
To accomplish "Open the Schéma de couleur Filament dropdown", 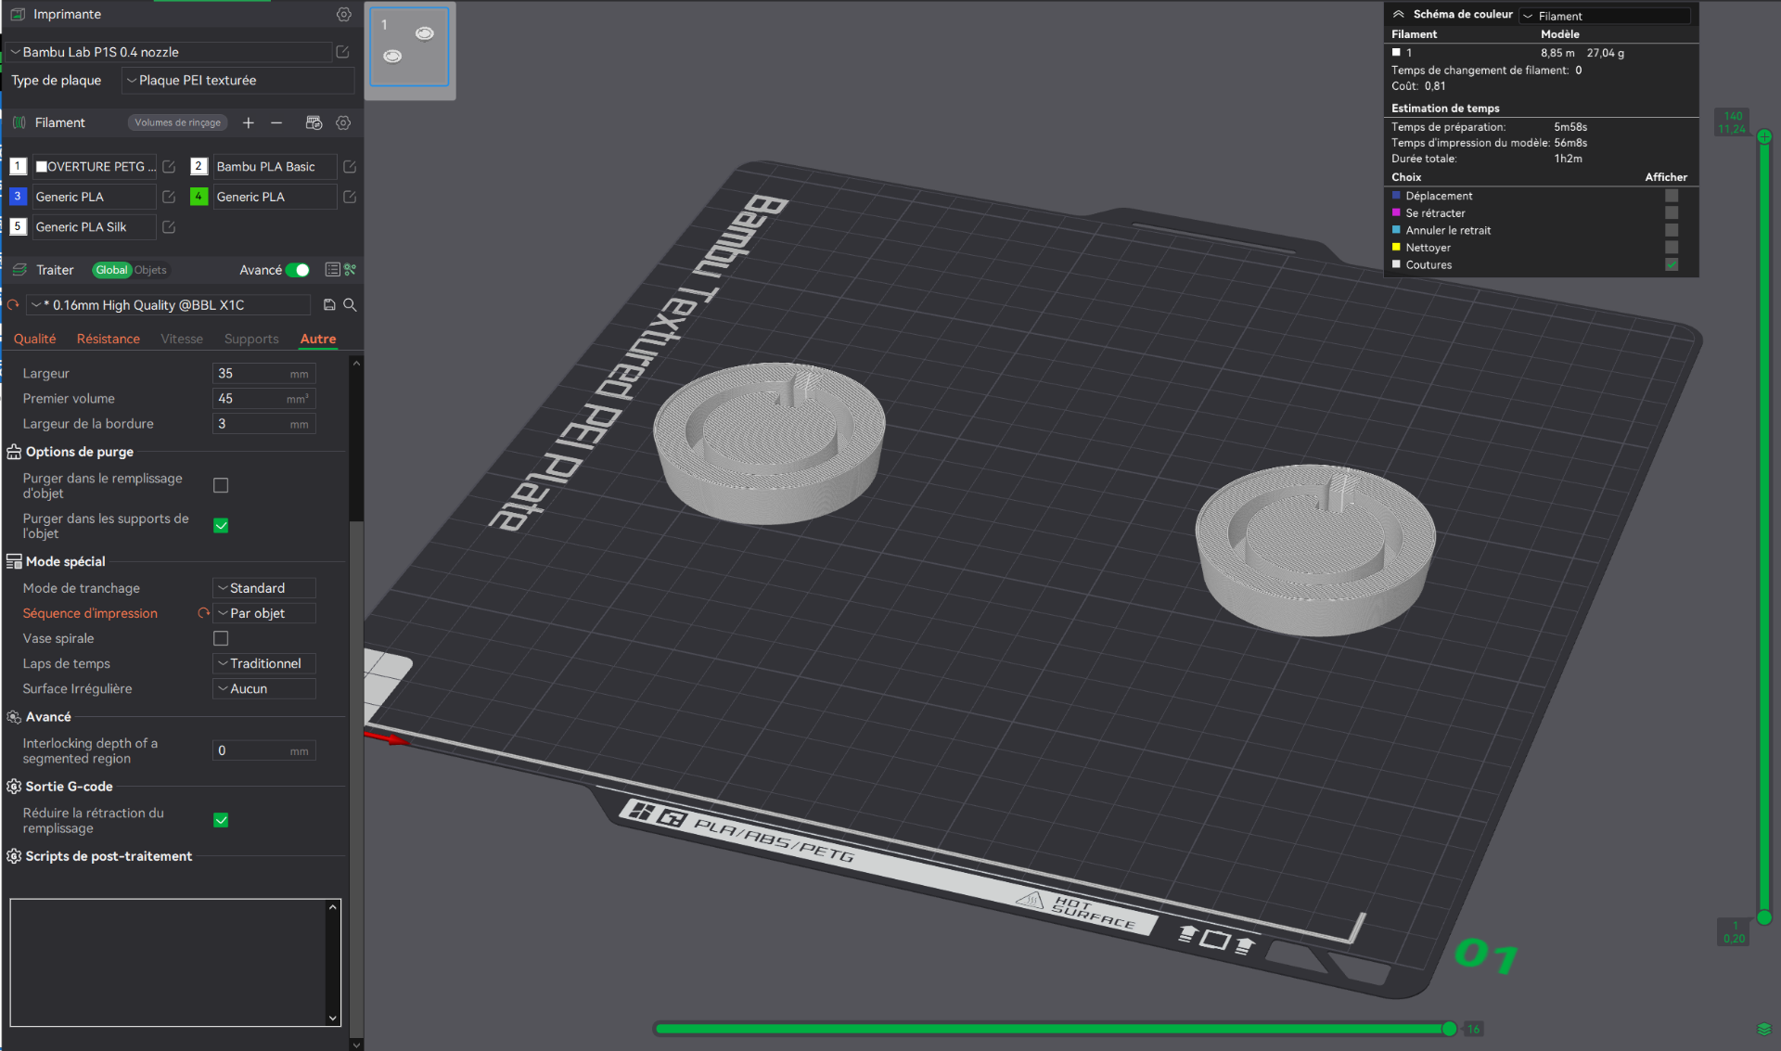I will click(x=1605, y=16).
